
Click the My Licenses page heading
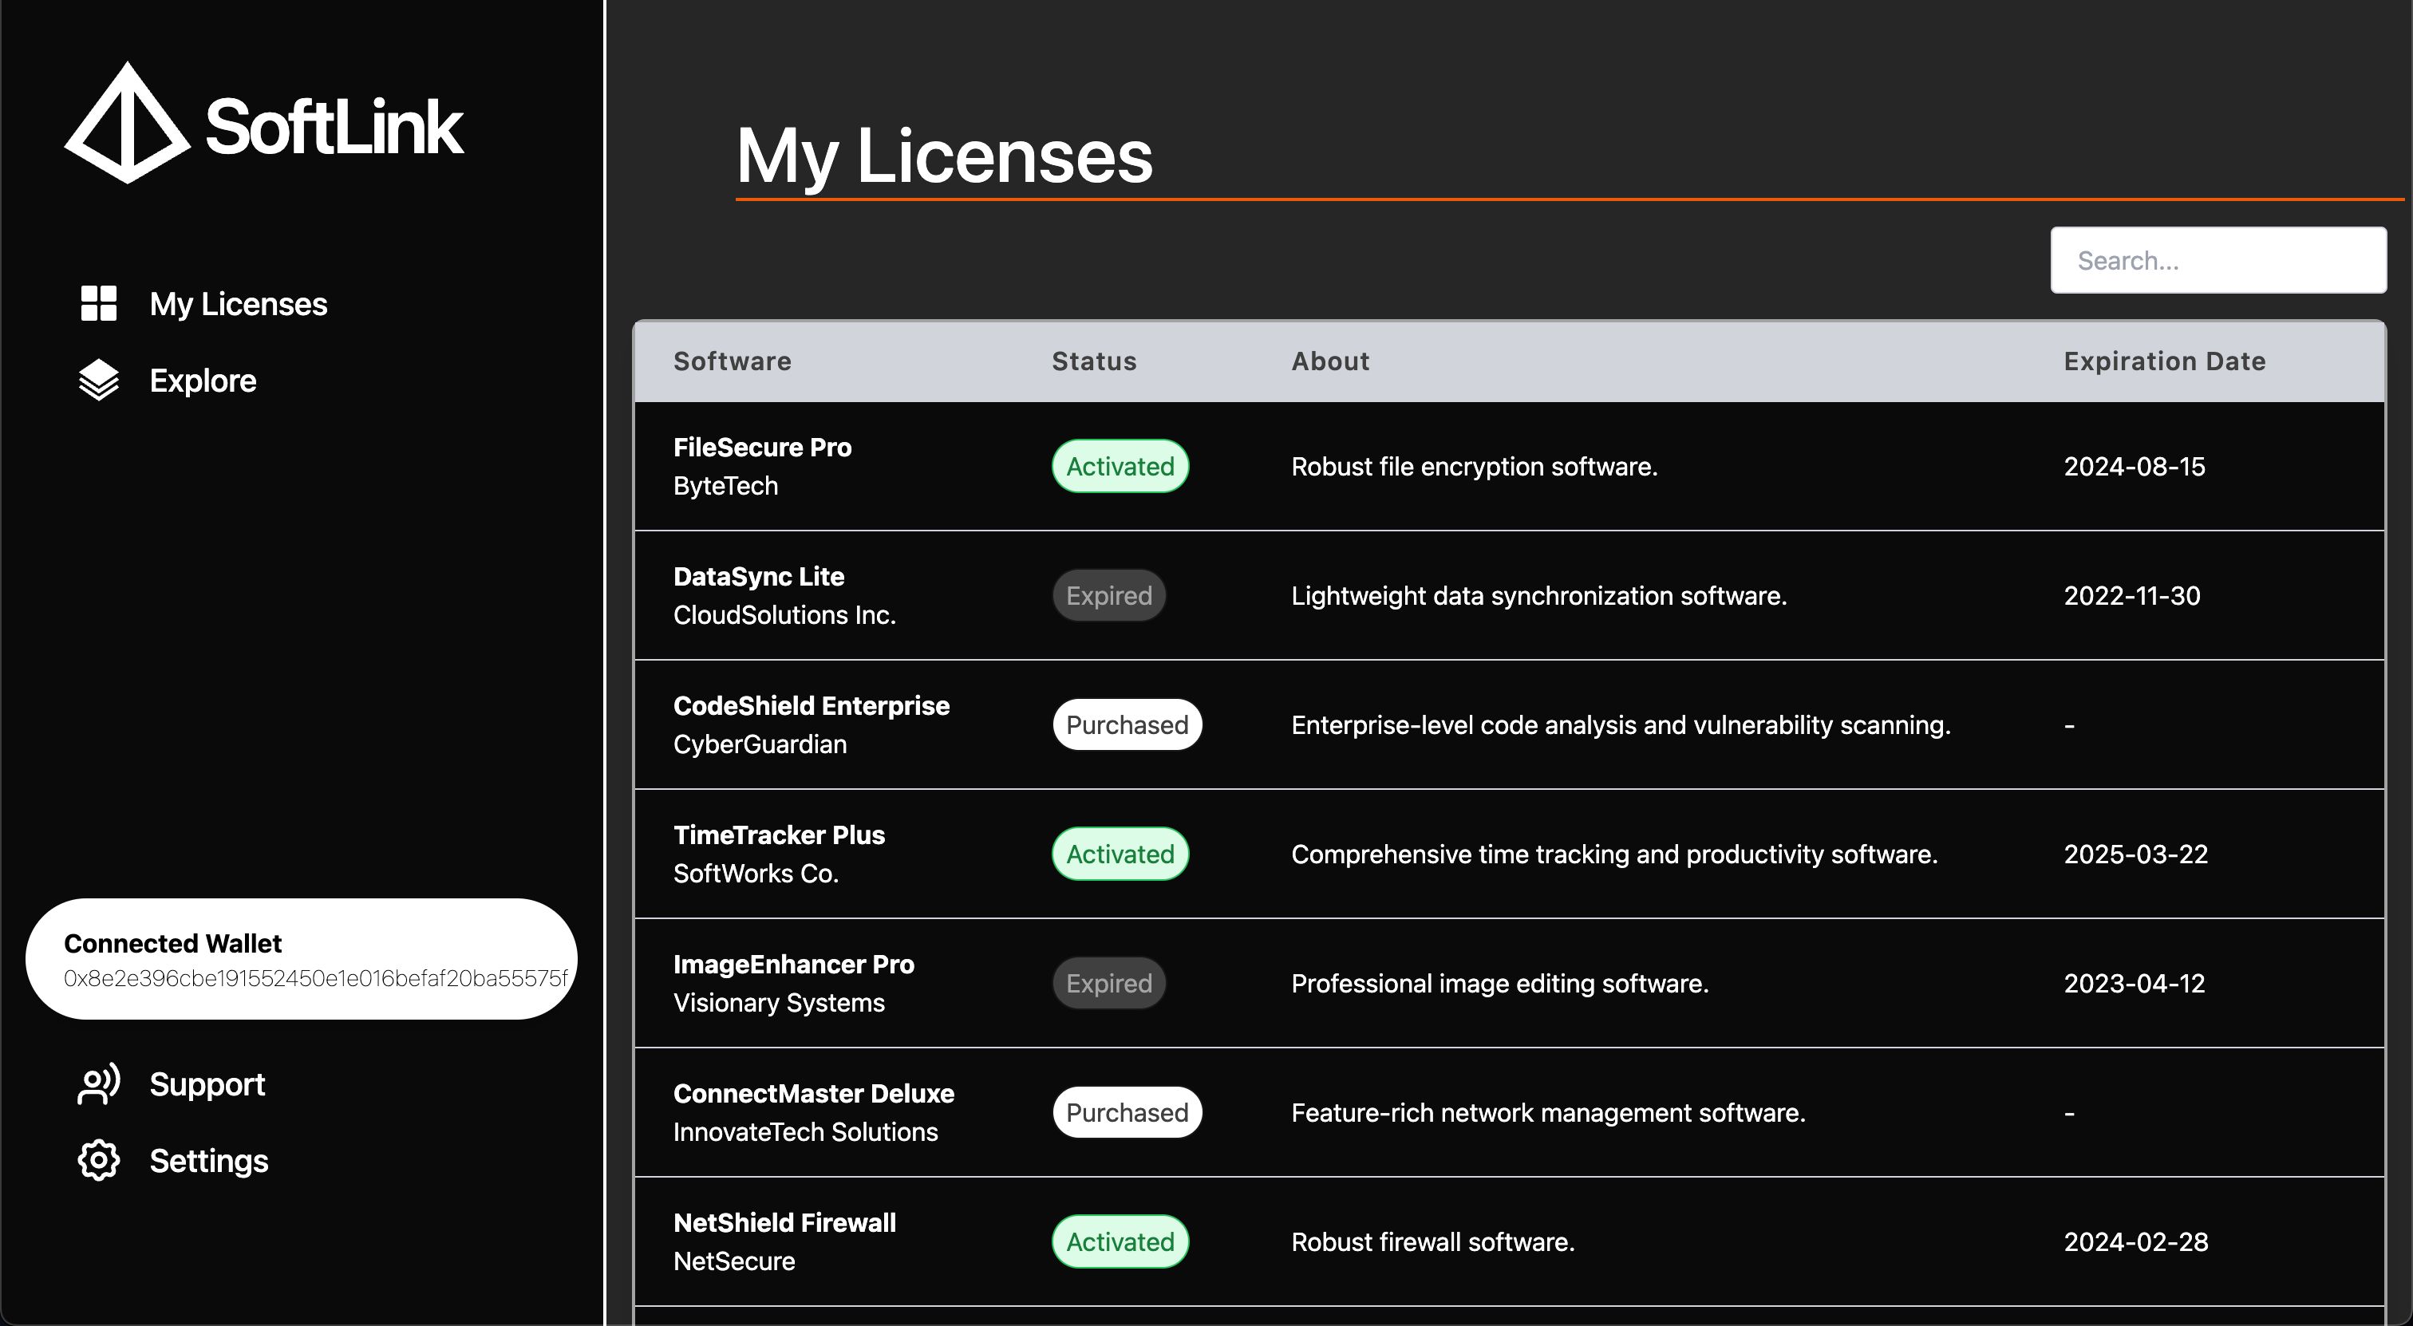pyautogui.click(x=944, y=156)
